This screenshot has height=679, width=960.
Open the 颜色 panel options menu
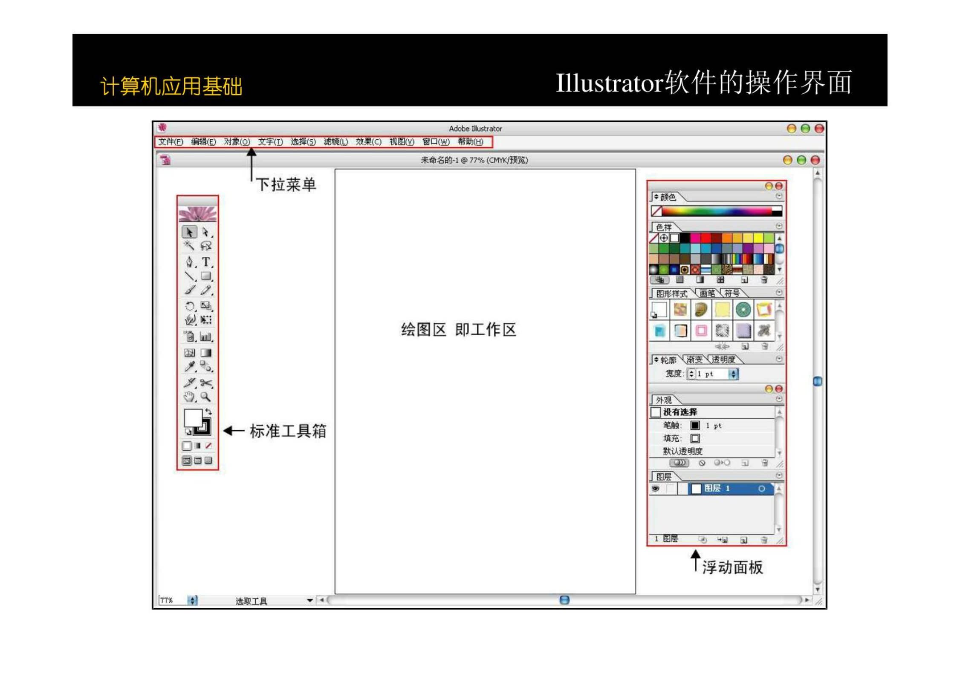point(779,196)
